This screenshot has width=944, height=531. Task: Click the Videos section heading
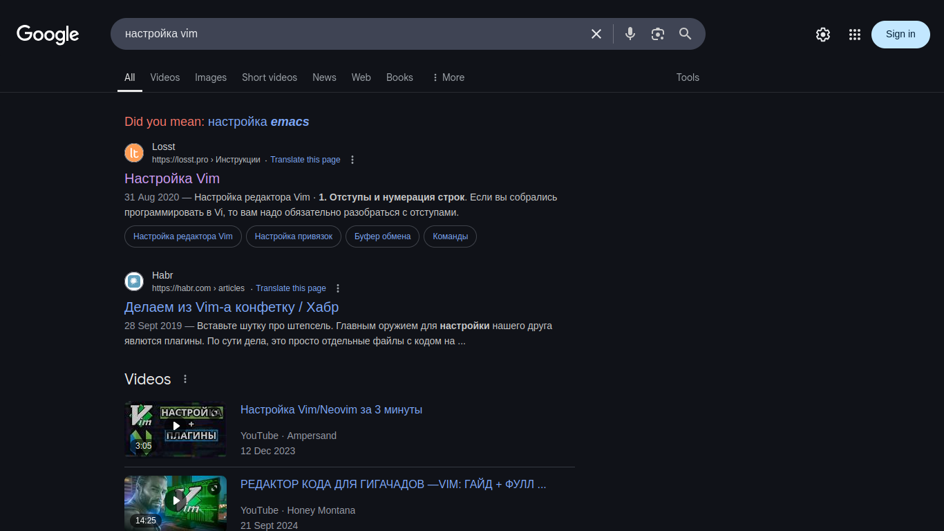click(x=148, y=379)
